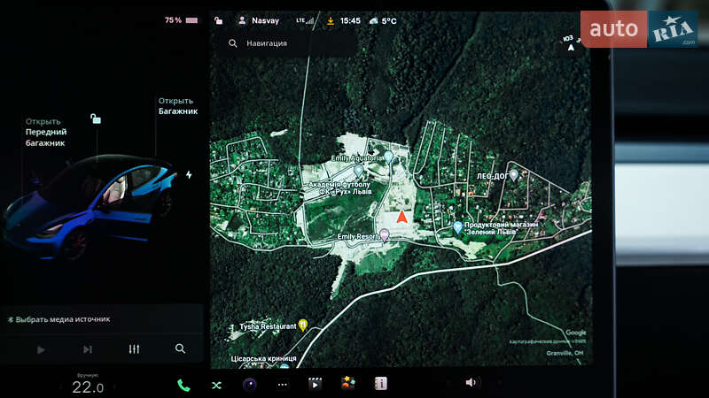The height and width of the screenshot is (398, 709).
Task: Tap the LTE signal indicator
Action: coord(305,20)
